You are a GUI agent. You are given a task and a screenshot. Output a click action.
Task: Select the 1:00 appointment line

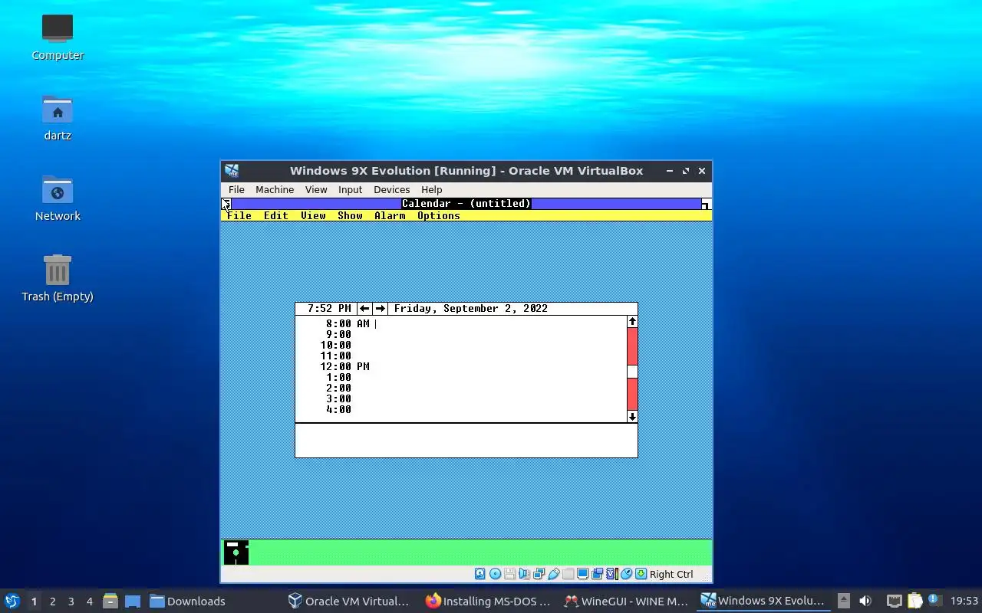point(461,377)
